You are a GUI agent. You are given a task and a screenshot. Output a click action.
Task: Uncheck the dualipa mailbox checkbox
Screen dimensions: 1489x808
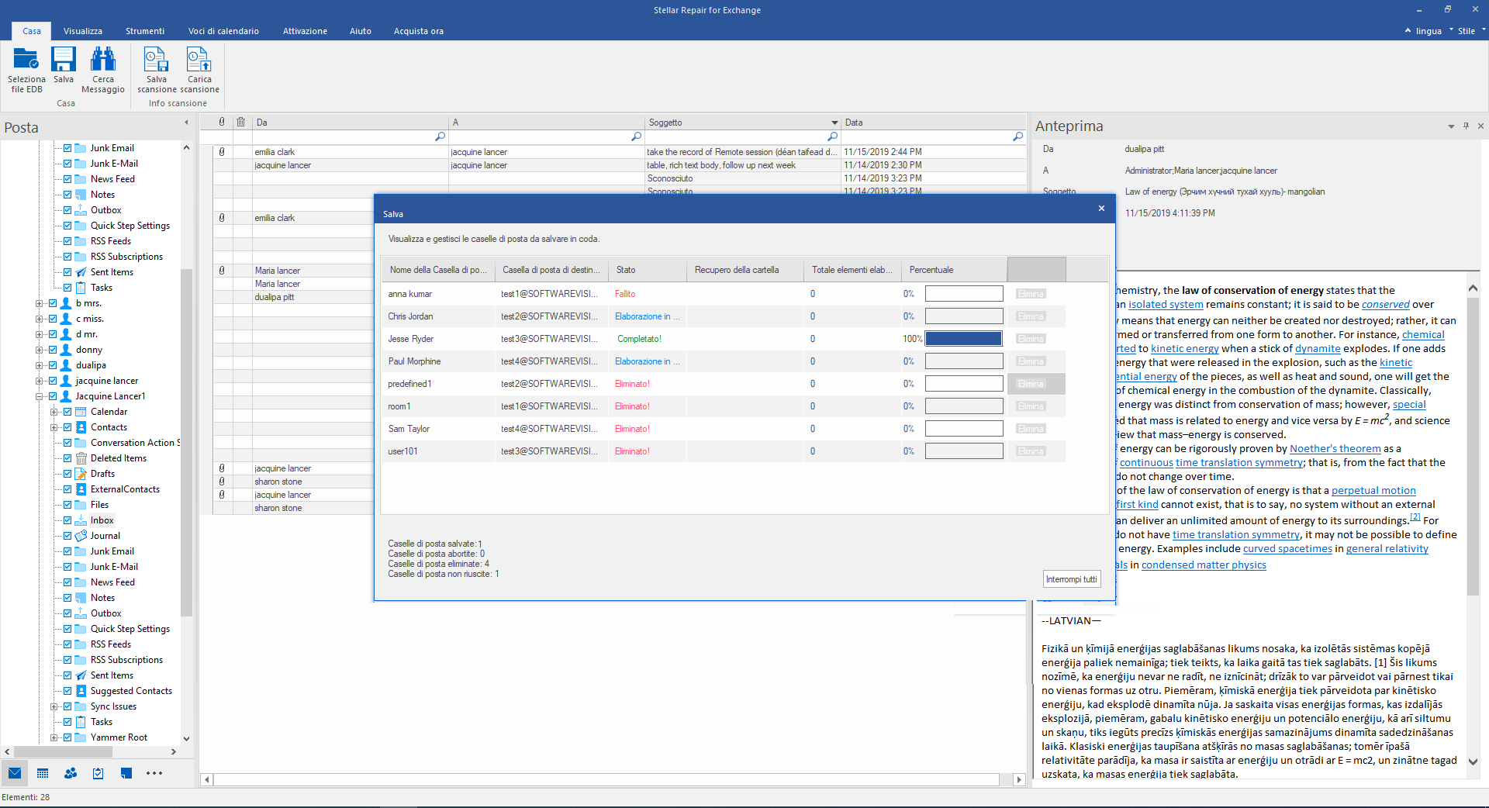[53, 365]
